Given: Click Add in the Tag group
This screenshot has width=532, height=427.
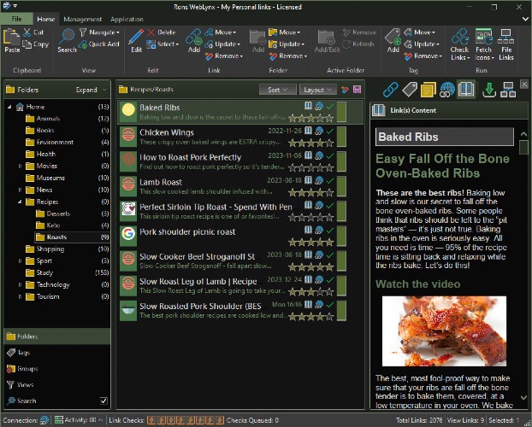Looking at the screenshot, I should [x=393, y=40].
